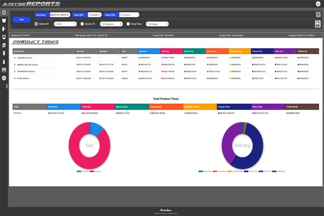The image size is (324, 216).
Task: Click the blue View button
Action: point(21,19)
